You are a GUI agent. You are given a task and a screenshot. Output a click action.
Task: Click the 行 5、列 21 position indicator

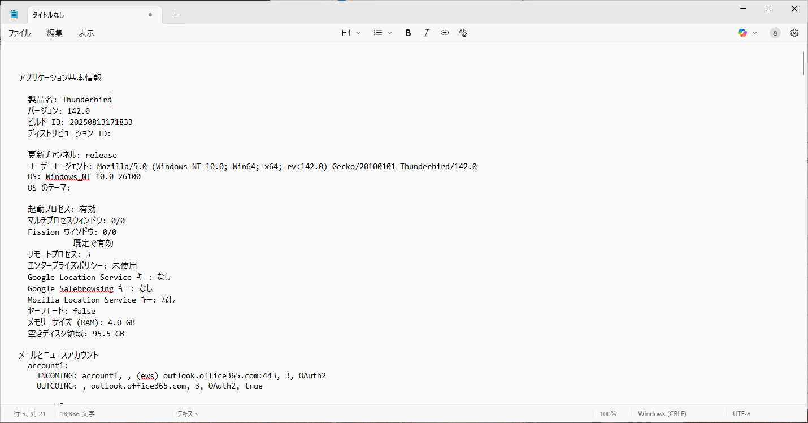30,414
